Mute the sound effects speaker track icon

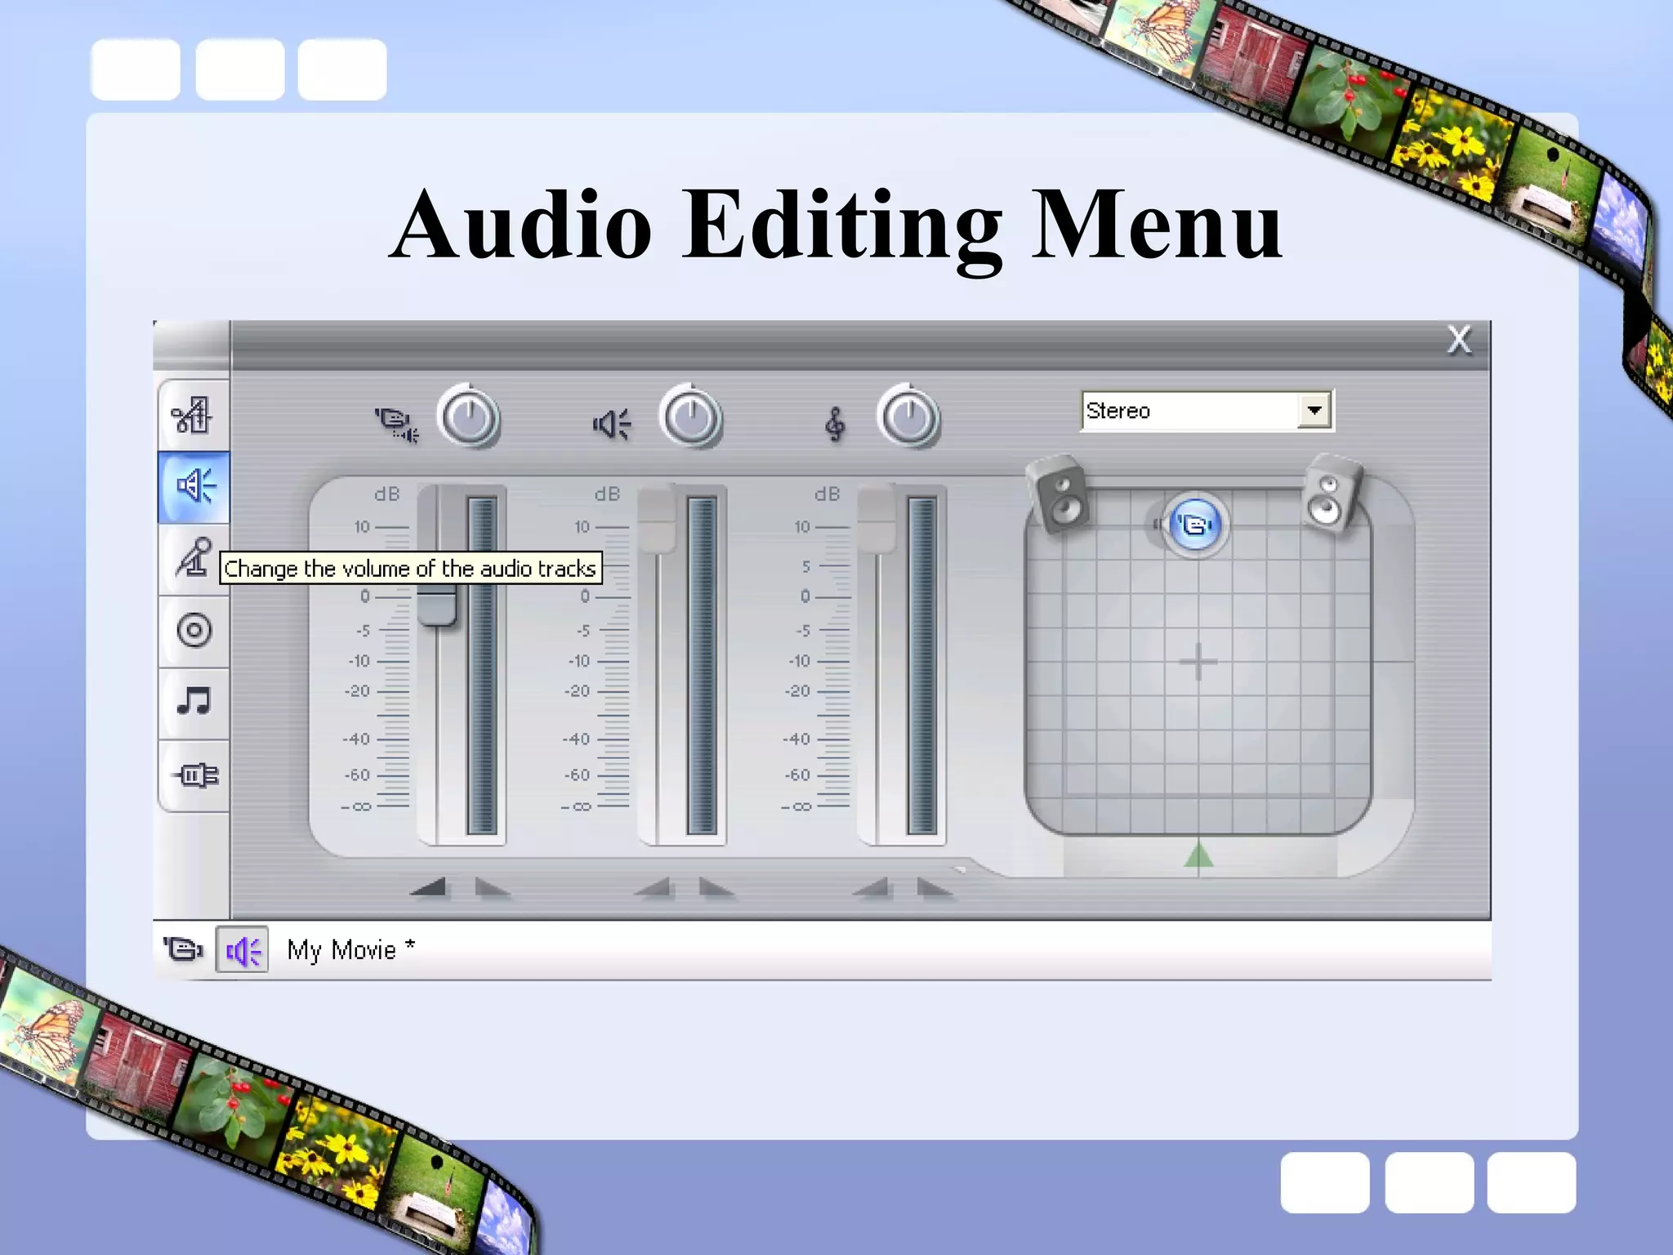(612, 424)
